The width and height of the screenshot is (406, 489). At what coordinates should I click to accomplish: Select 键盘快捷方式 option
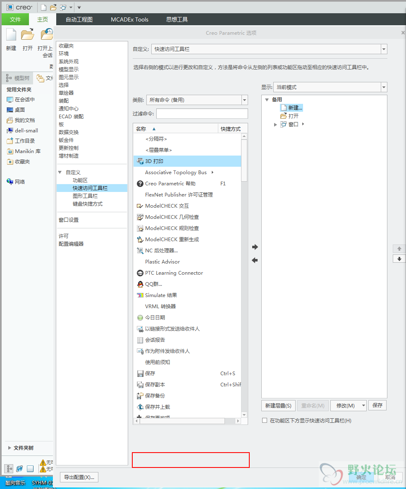tap(88, 204)
